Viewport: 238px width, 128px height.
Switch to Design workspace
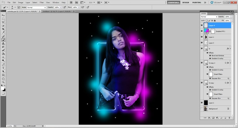(x=186, y=2)
